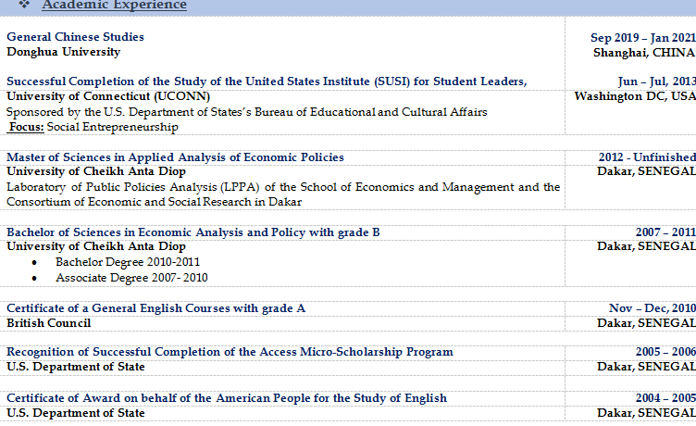The image size is (696, 426).
Task: Click the Donghua University text
Action: (63, 52)
